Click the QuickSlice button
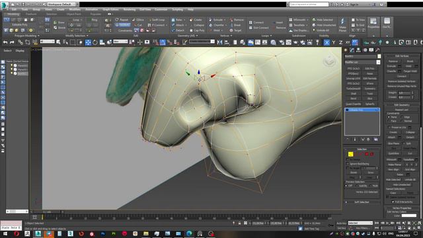Viewport: 423px width, 238px height. 393,153
